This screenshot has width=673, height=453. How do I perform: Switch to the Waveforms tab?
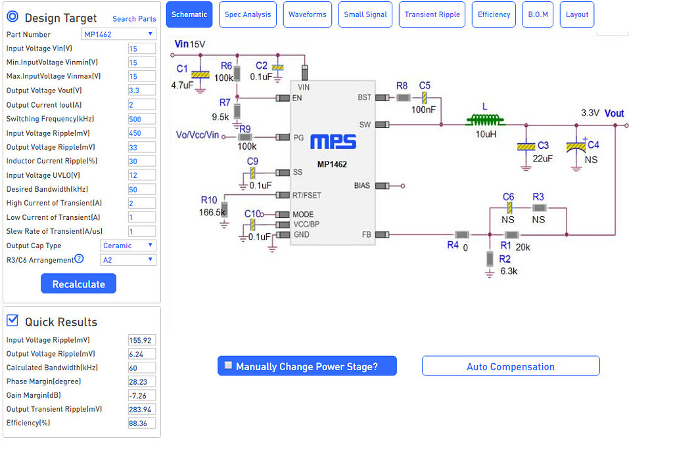[307, 14]
